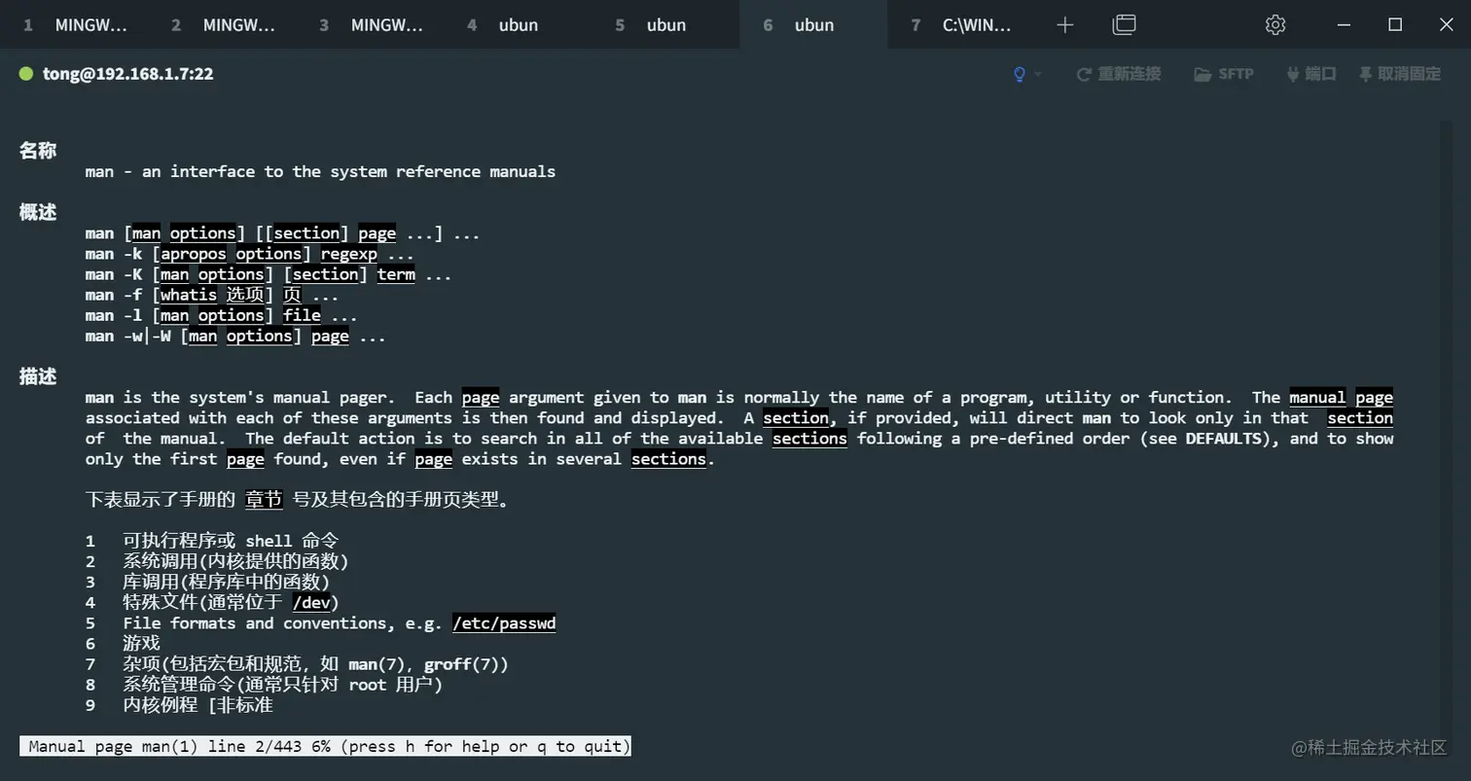
Task: Click row 3 库调用(程序库中的函数)
Action: click(207, 582)
